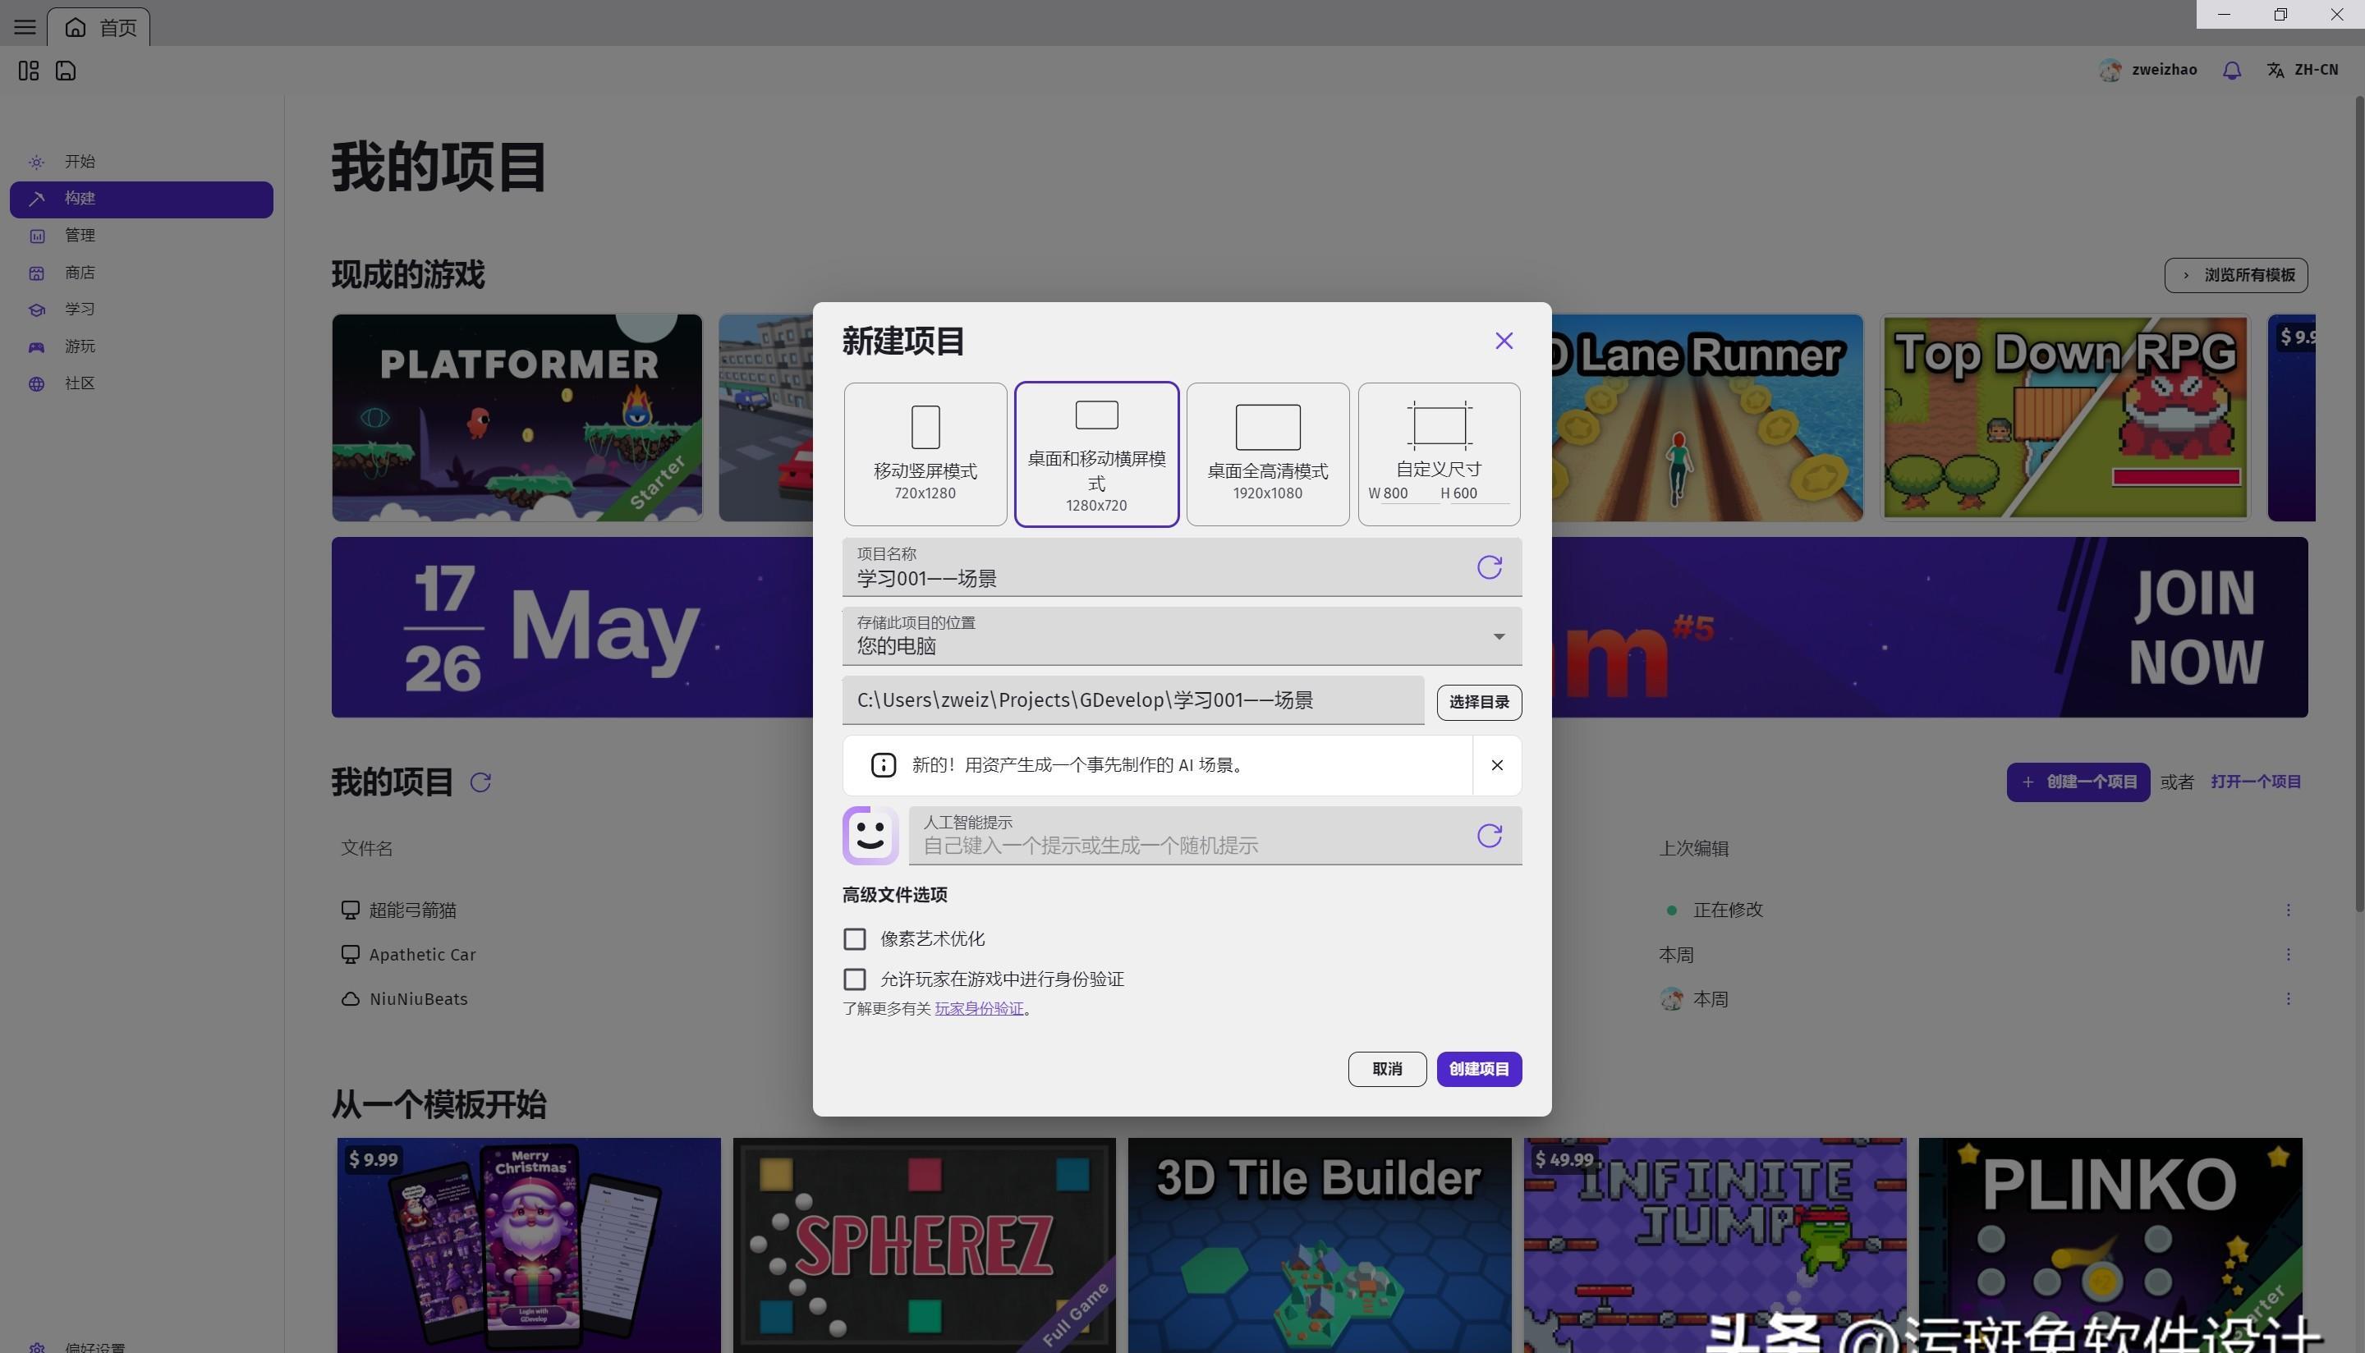Open the 3D Tile Builder template

tap(1320, 1245)
